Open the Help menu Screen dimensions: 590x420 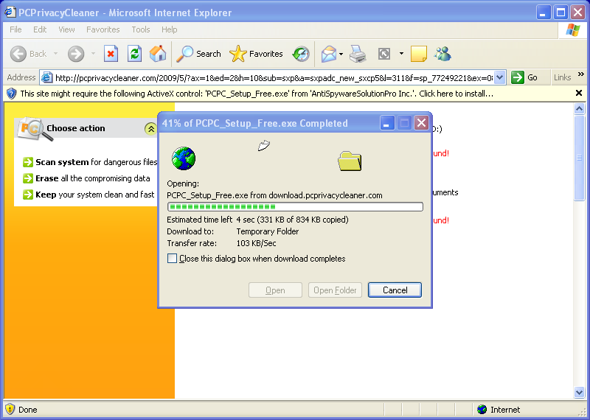tap(170, 29)
